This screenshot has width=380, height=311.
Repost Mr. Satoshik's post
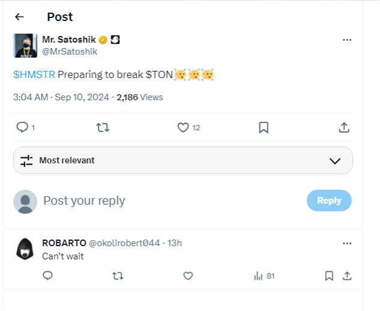102,127
